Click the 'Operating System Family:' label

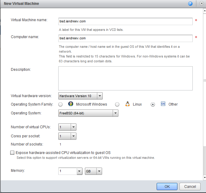point(32,104)
